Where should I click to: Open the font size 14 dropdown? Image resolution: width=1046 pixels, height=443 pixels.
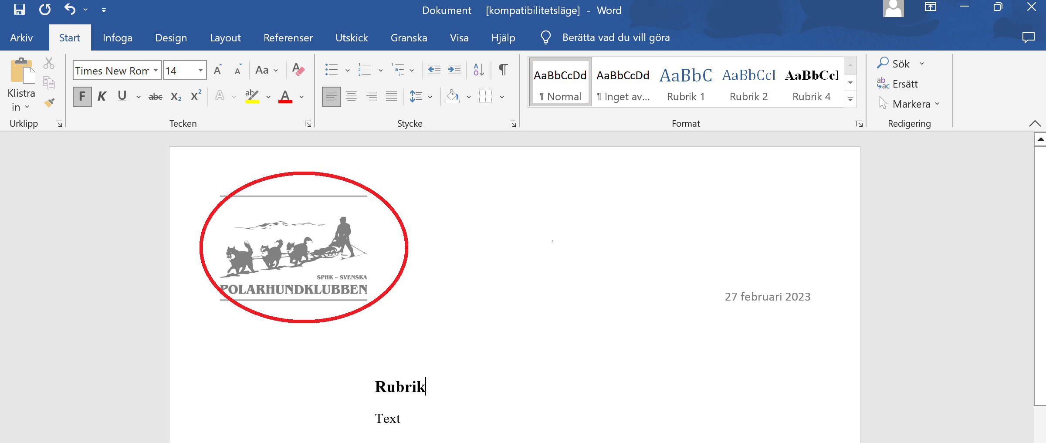(x=200, y=70)
